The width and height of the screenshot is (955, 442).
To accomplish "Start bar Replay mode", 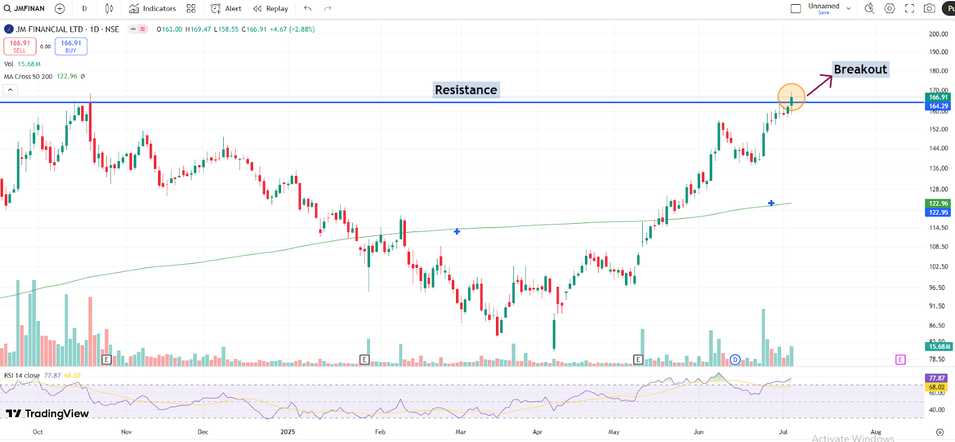I will (x=270, y=8).
